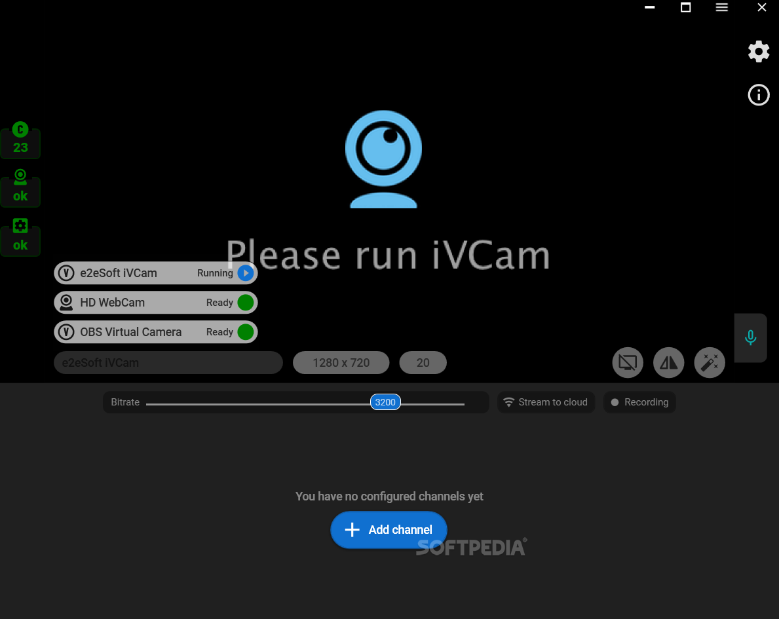Open the info circle icon

[x=759, y=95]
